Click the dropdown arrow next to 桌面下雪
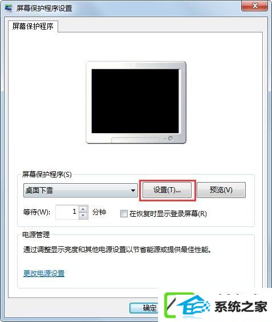This screenshot has width=272, height=322. pos(133,191)
